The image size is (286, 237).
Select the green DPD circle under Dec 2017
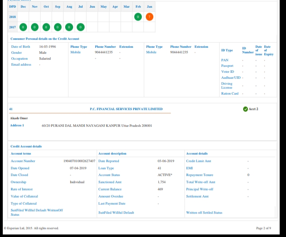[23, 27]
